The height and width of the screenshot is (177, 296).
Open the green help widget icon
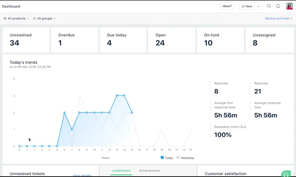(x=286, y=174)
